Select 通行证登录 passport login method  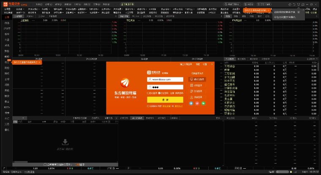point(197,79)
